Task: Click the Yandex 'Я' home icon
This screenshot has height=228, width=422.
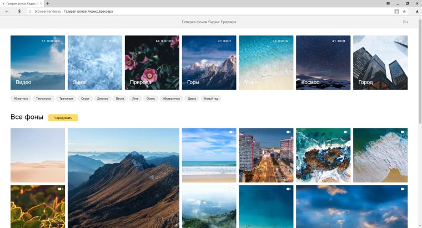Action: (x=19, y=11)
